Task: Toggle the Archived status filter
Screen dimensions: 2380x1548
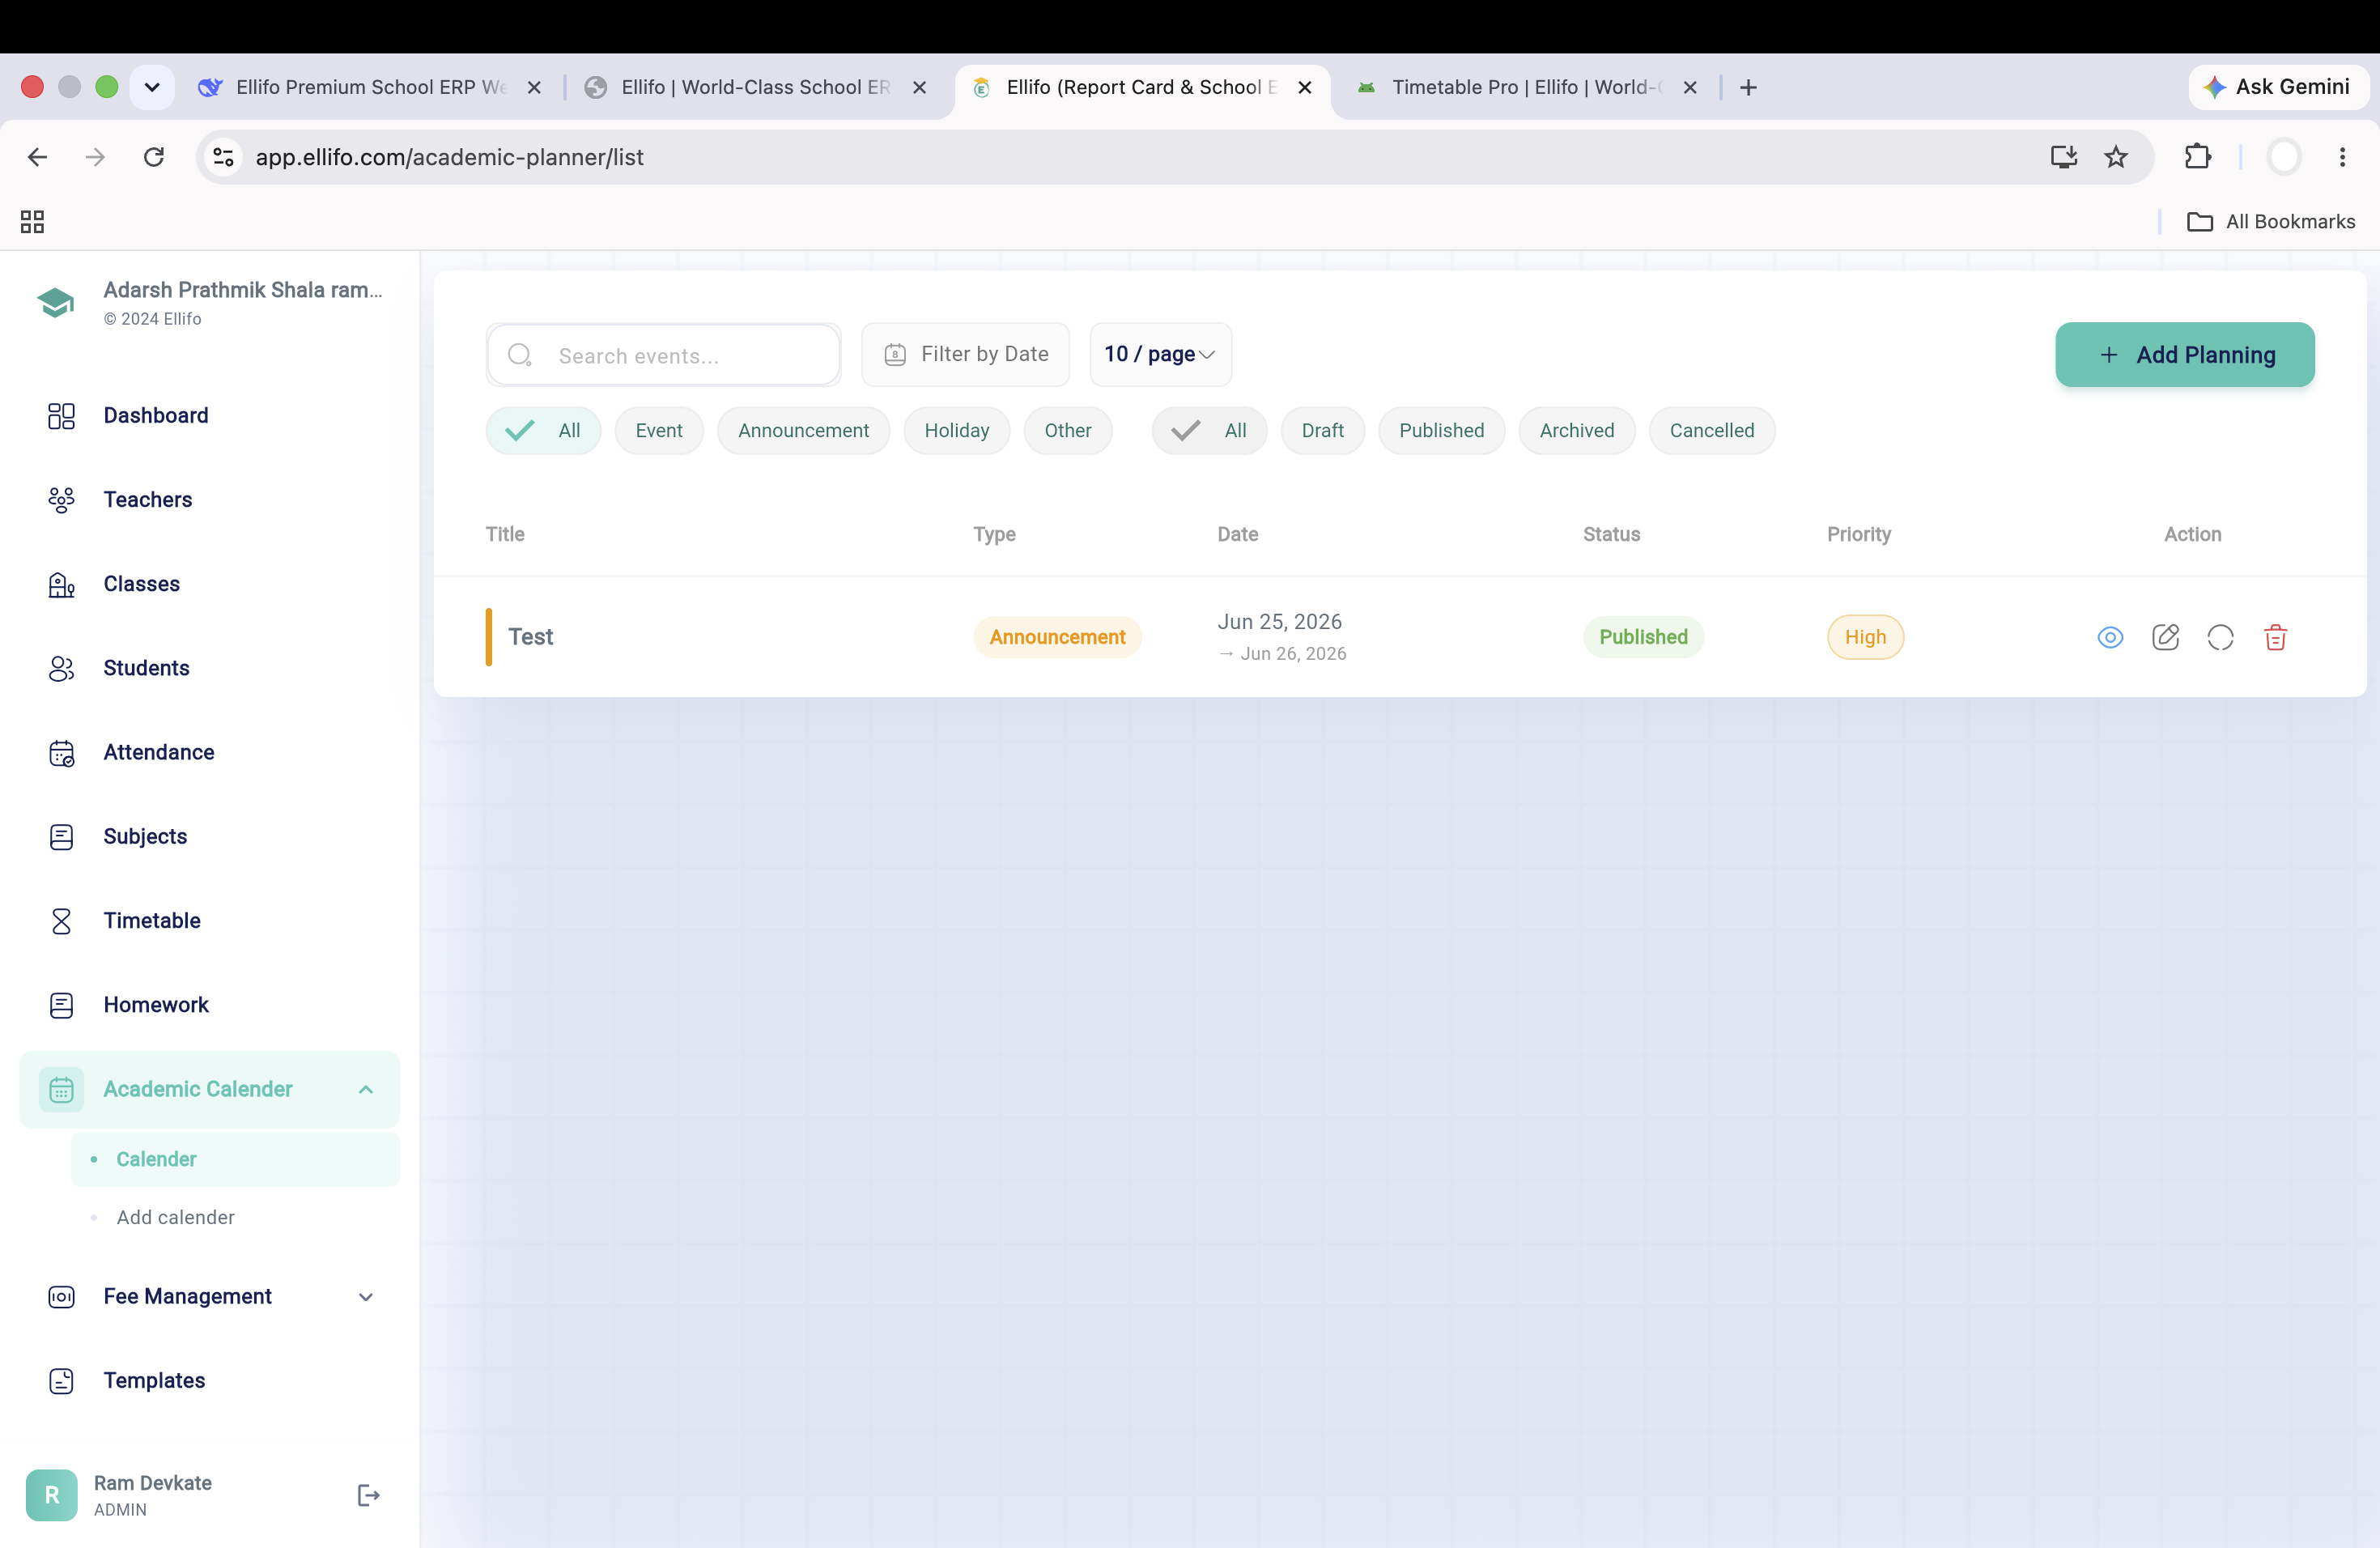Action: click(1576, 431)
